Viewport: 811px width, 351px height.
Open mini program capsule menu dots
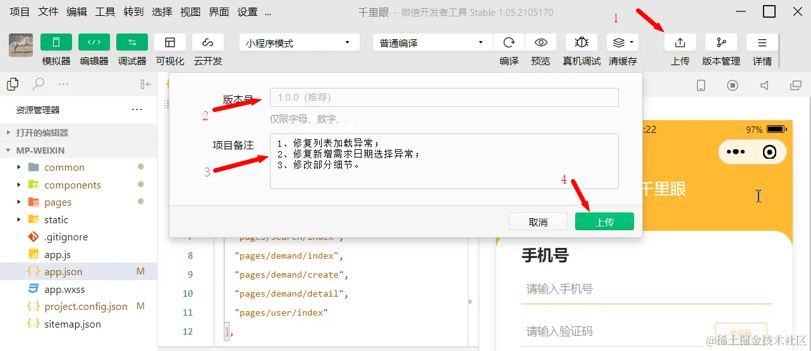(736, 152)
